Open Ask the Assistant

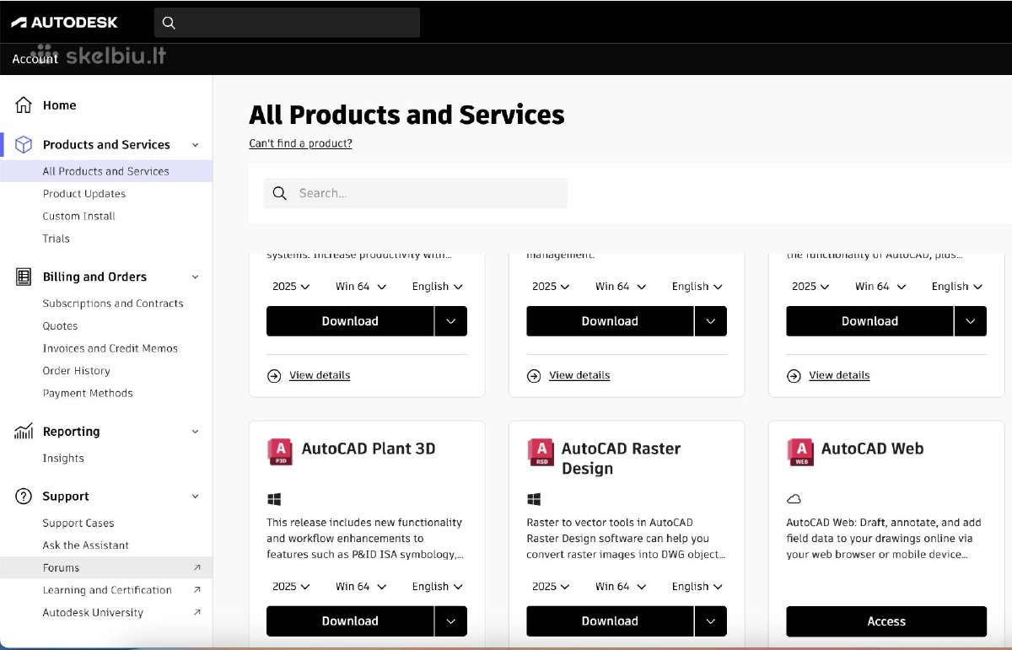pos(86,545)
